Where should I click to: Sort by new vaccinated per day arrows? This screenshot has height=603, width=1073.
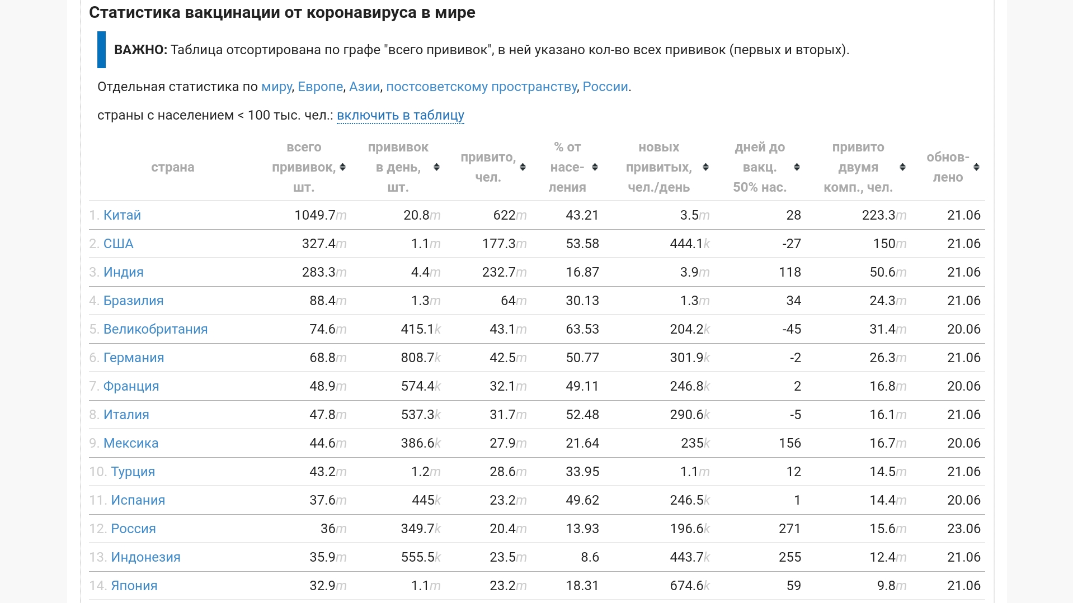click(x=705, y=167)
